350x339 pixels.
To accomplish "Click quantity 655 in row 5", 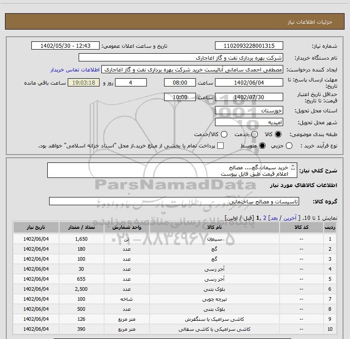I will [81, 279].
